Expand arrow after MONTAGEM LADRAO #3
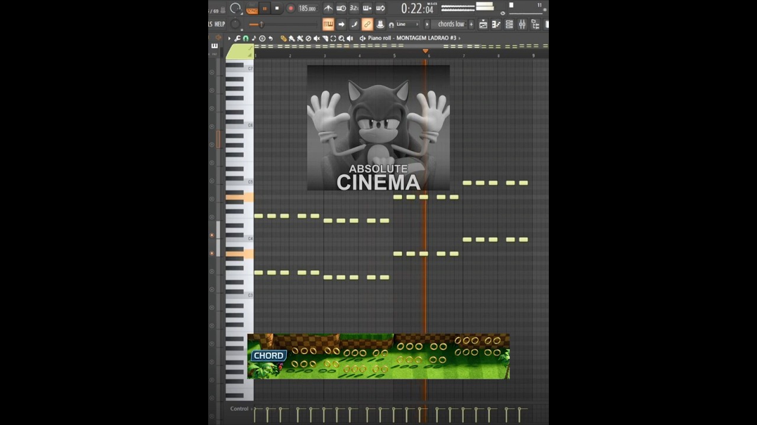 pos(460,38)
